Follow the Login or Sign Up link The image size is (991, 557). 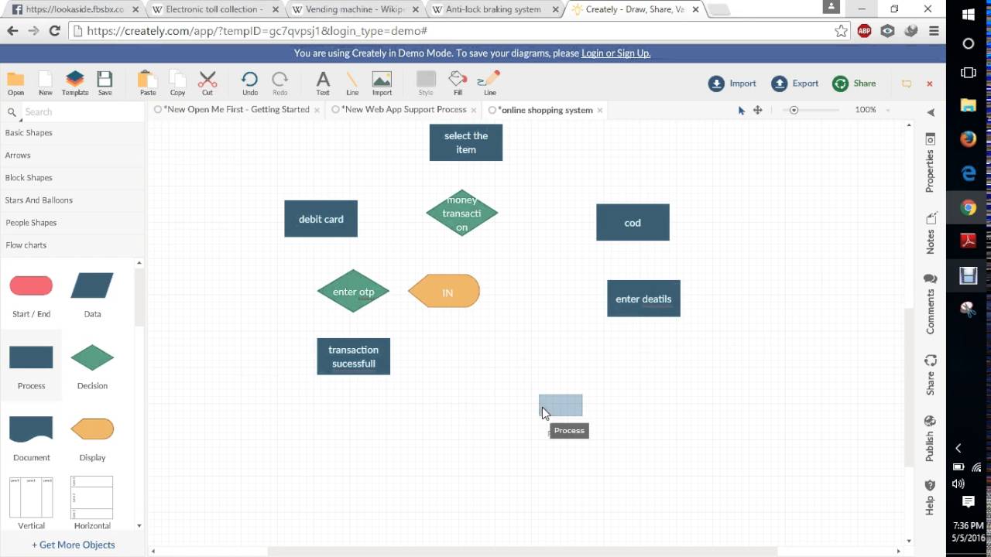pos(616,53)
